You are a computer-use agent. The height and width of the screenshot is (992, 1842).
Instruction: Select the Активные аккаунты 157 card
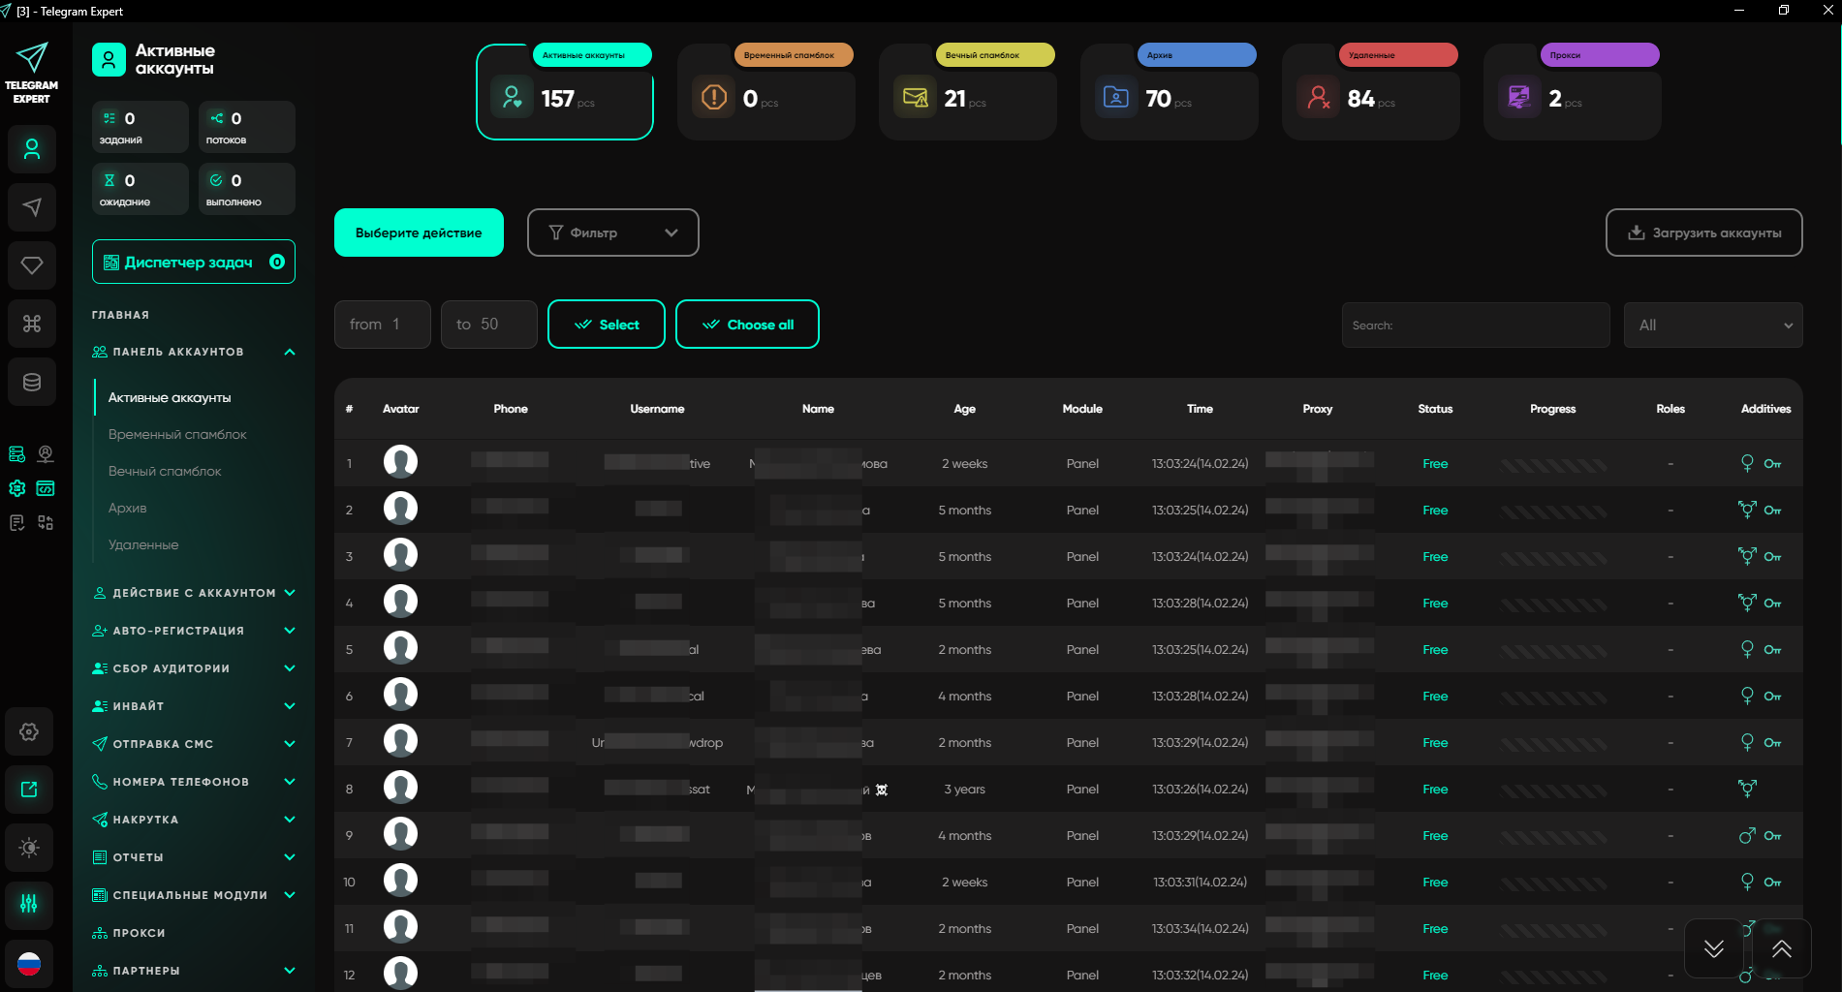(565, 92)
